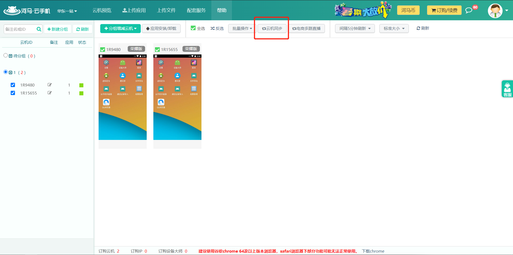Open 云手机升级版 icon on phone 1R15655
The height and width of the screenshot is (255, 513).
161,89
